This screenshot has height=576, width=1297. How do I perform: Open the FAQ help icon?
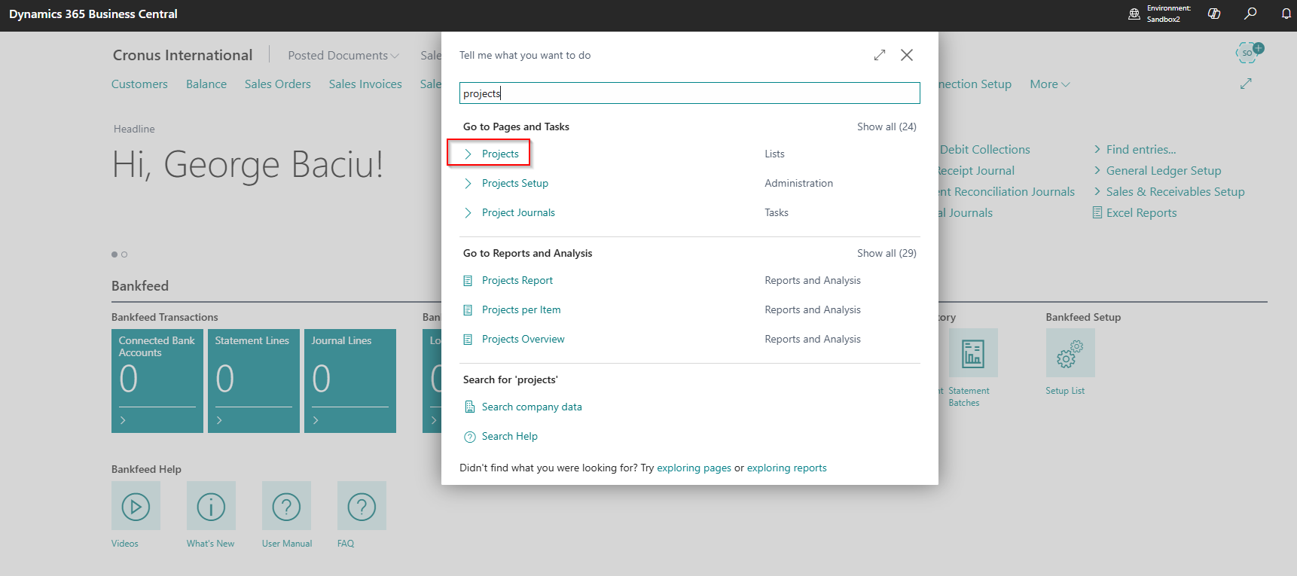tap(362, 506)
